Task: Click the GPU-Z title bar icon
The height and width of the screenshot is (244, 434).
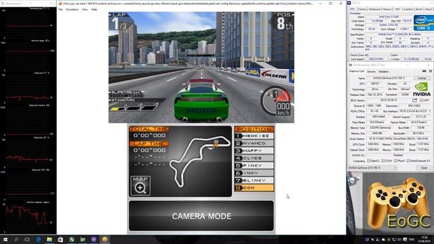Action: tap(351, 65)
